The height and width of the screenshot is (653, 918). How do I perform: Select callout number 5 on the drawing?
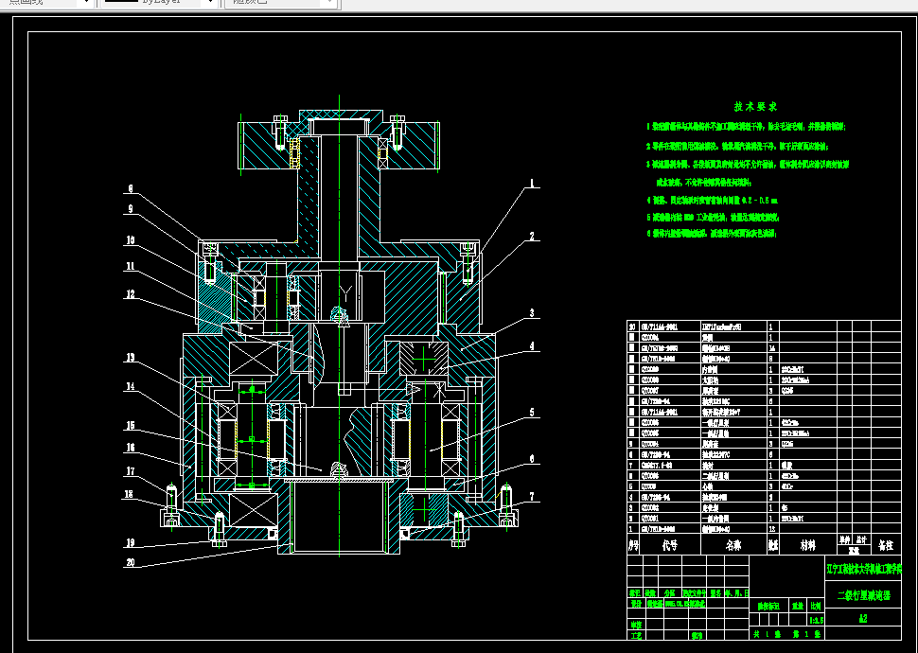pyautogui.click(x=532, y=413)
